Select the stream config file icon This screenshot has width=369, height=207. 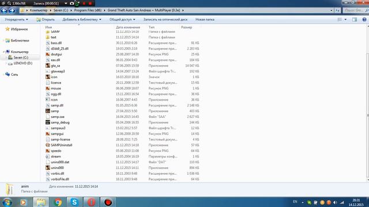[48, 156]
